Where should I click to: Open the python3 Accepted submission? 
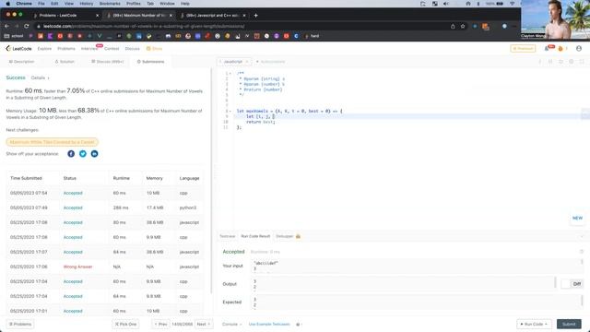point(104,207)
